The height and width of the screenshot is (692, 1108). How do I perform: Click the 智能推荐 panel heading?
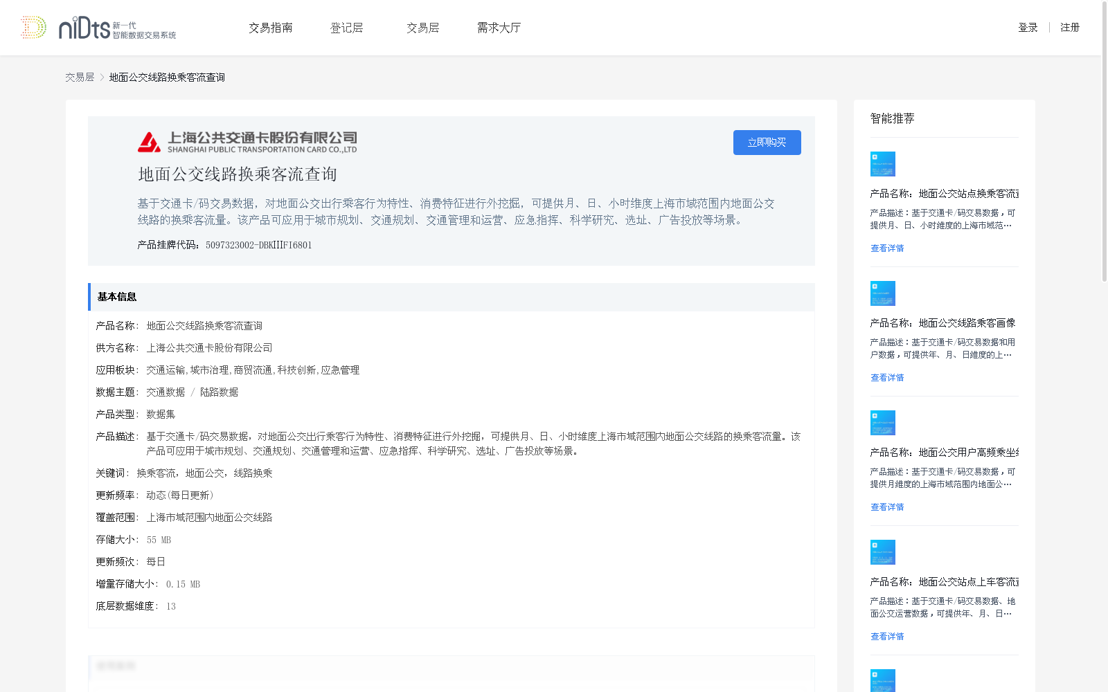(x=893, y=118)
